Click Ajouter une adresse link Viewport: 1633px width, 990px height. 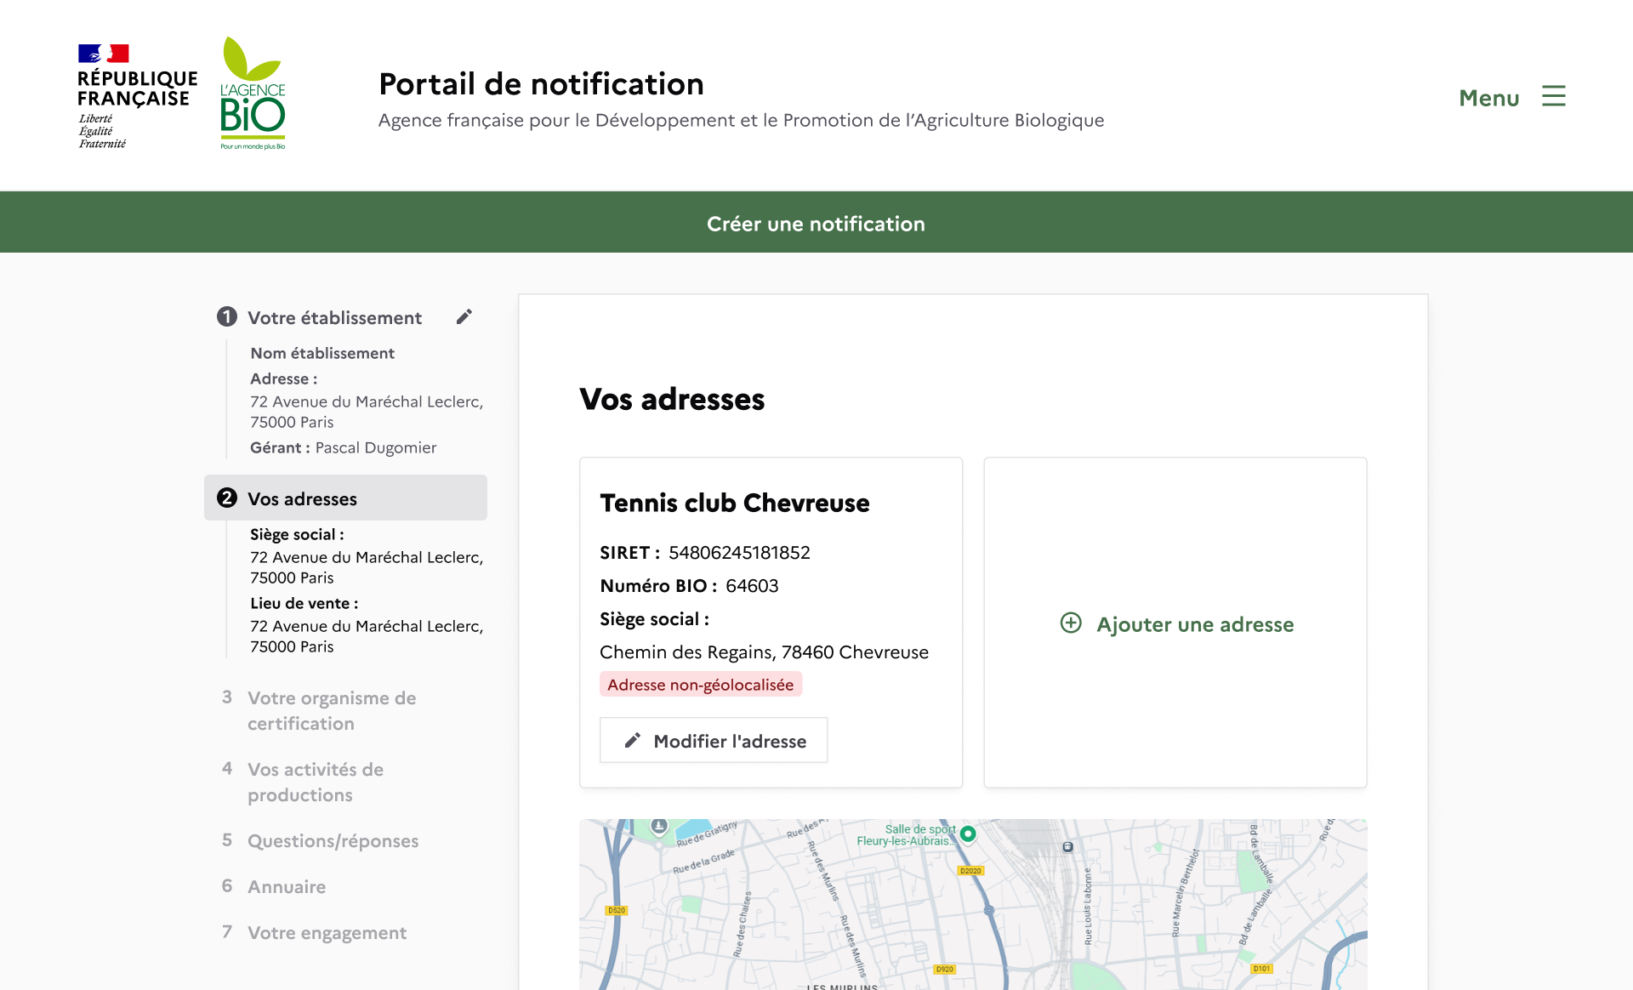tap(1194, 624)
